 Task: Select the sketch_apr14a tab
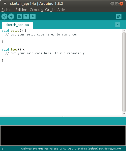(x=17, y=25)
